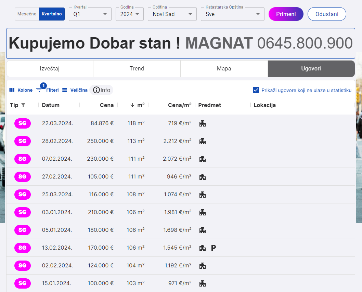The image size is (362, 292).
Task: Select the Kvartalno period toggle
Action: pos(52,14)
